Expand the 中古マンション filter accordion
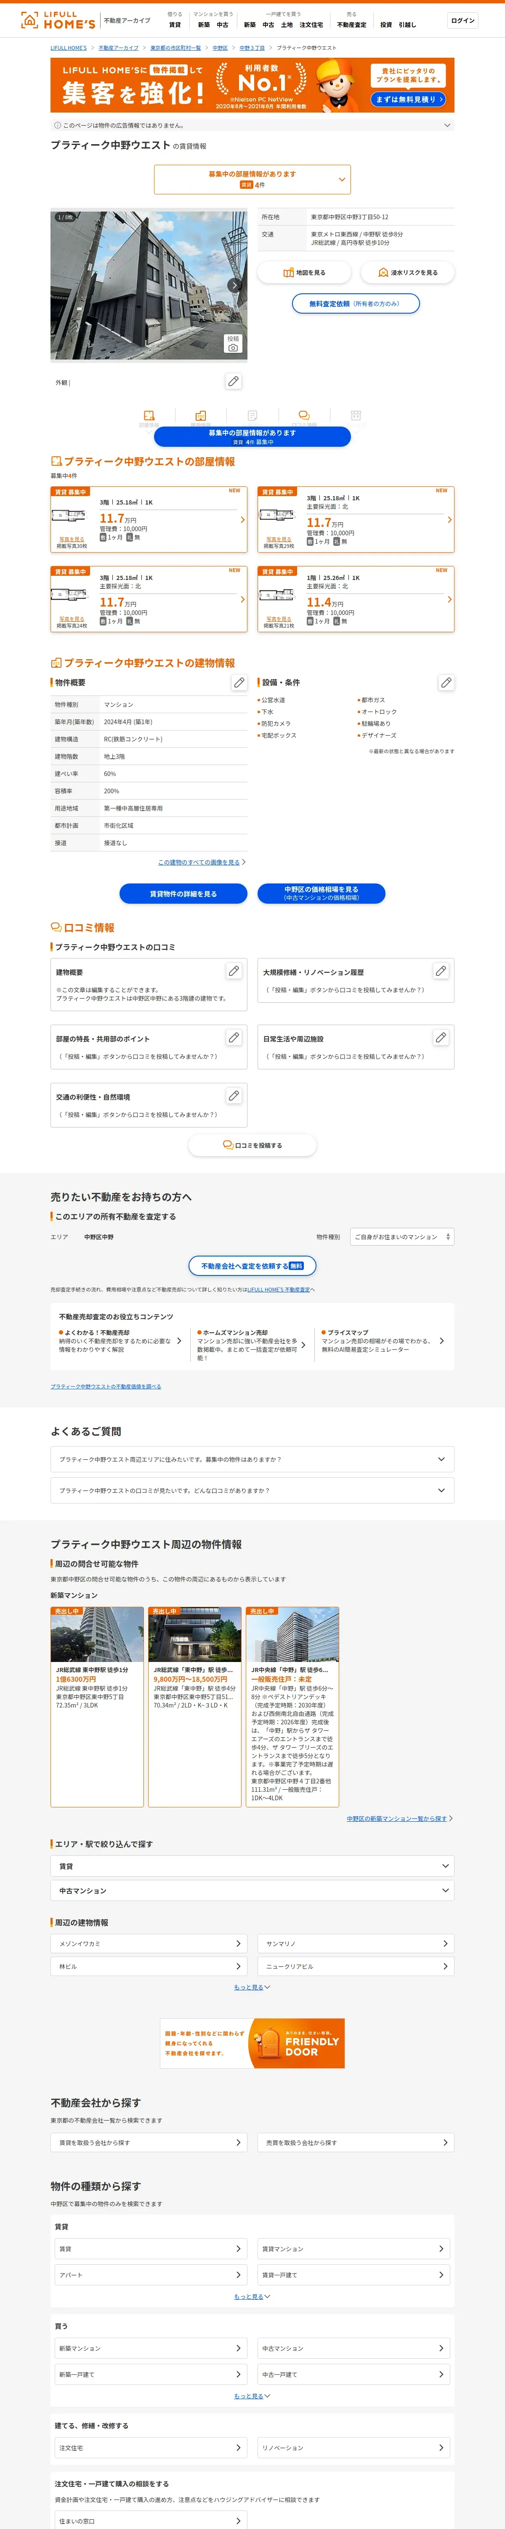This screenshot has width=505, height=2529. tap(252, 1890)
